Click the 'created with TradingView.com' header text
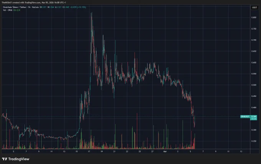261x164 pixels. click(x=26, y=3)
